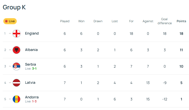The image size is (189, 110).
Task: Click the Group K heading
Action: (14, 7)
